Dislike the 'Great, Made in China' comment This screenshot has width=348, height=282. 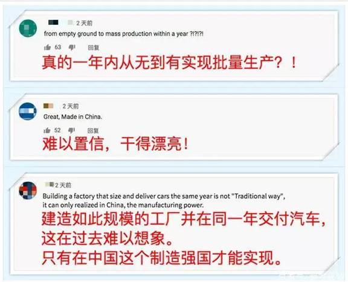[x=71, y=130]
